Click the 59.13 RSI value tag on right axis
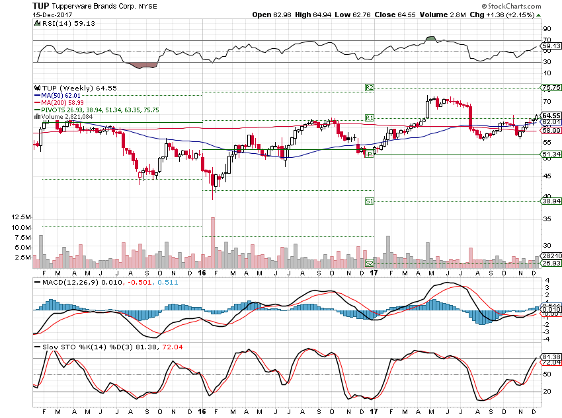 (x=551, y=46)
